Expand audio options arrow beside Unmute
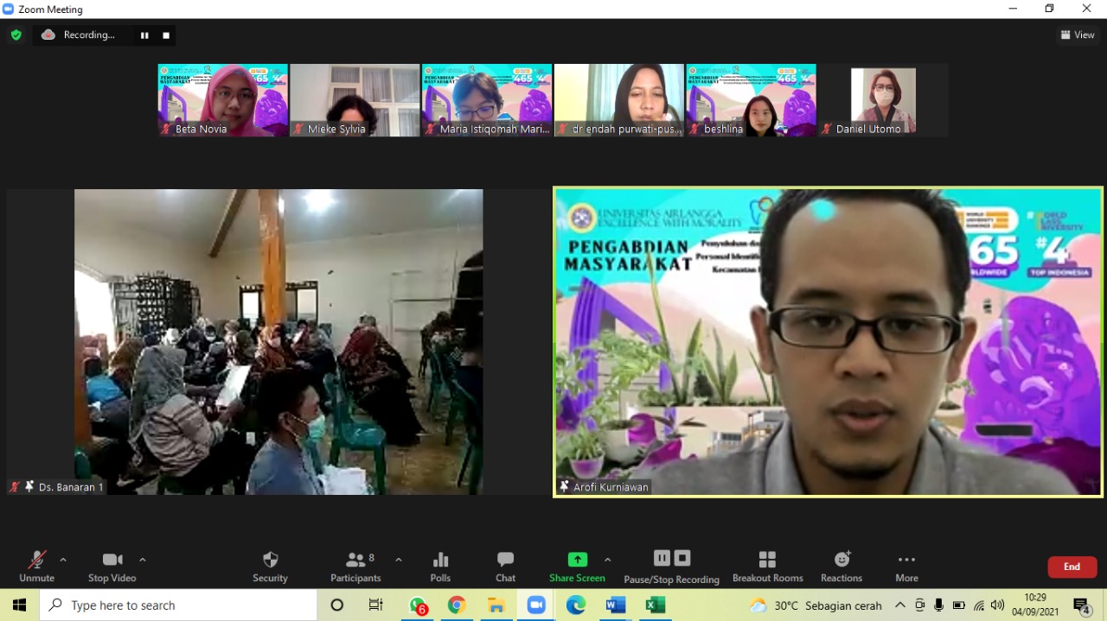Image resolution: width=1107 pixels, height=621 pixels. [x=63, y=560]
